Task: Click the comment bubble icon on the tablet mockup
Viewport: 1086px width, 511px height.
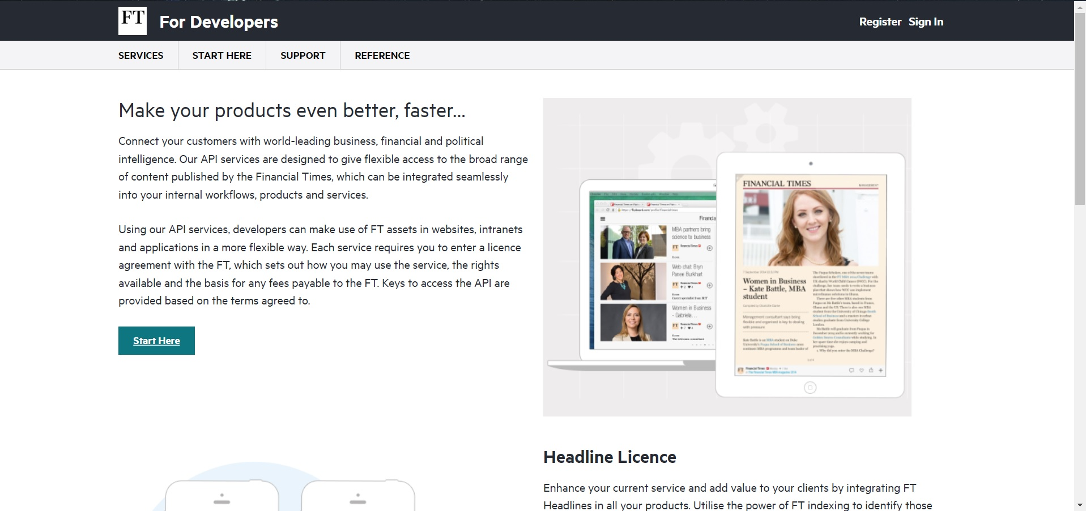Action: [852, 370]
